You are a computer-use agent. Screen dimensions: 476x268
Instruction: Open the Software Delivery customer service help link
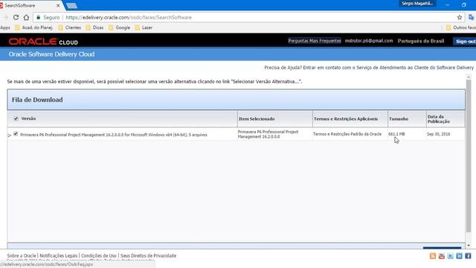(369, 68)
